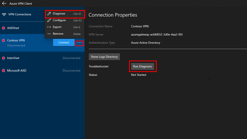Screen dimensions: 247x139
Task: Click the red status dot beside AADVnet
Action: pos(4,28)
